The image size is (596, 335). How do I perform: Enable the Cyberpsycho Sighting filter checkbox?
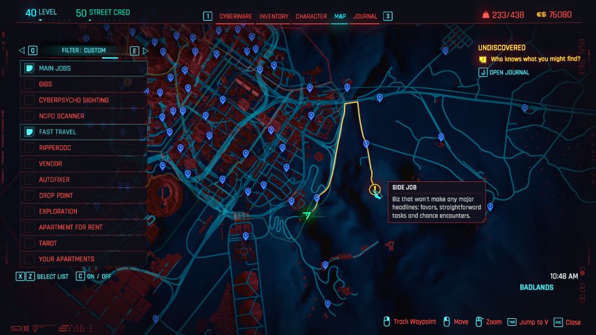pyautogui.click(x=29, y=100)
